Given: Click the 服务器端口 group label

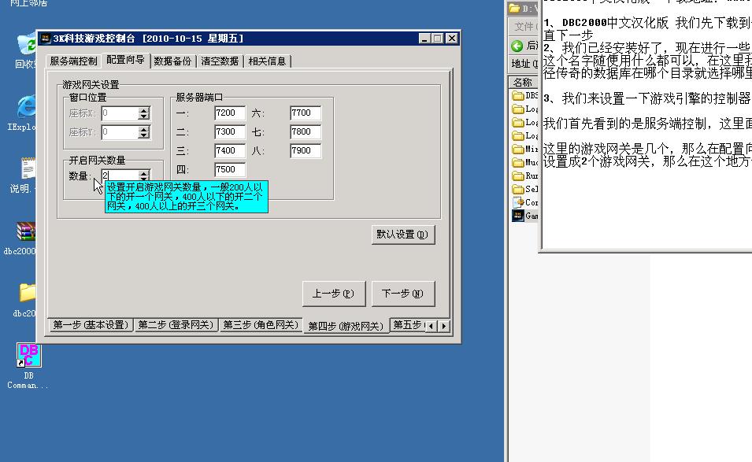Looking at the screenshot, I should tap(199, 98).
